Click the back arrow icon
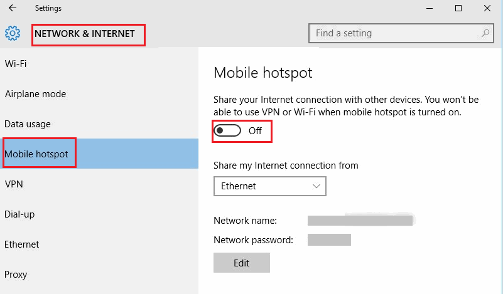The image size is (503, 294). tap(13, 8)
